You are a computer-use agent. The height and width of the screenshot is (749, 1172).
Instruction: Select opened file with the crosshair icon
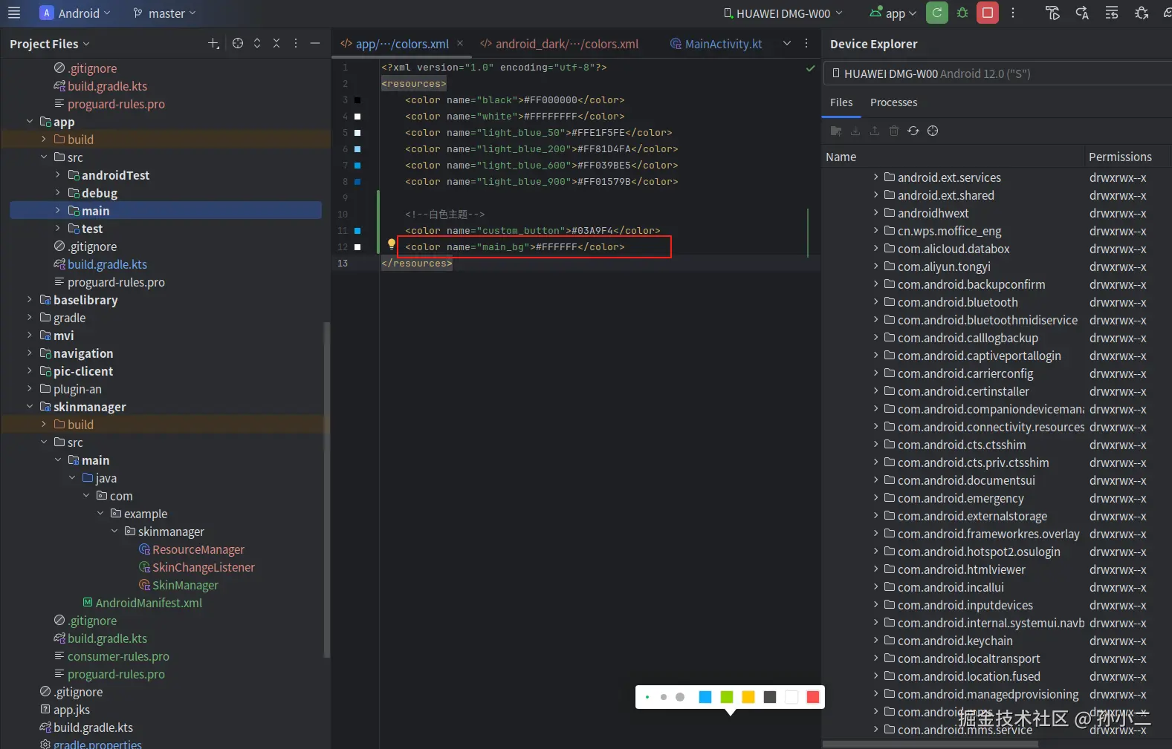coord(238,43)
